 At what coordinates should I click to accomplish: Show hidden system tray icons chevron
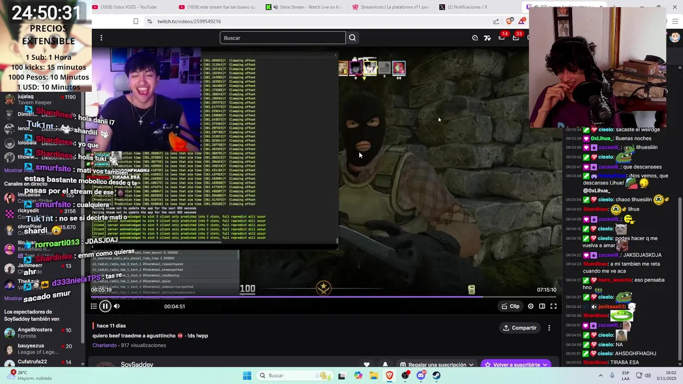click(600, 375)
